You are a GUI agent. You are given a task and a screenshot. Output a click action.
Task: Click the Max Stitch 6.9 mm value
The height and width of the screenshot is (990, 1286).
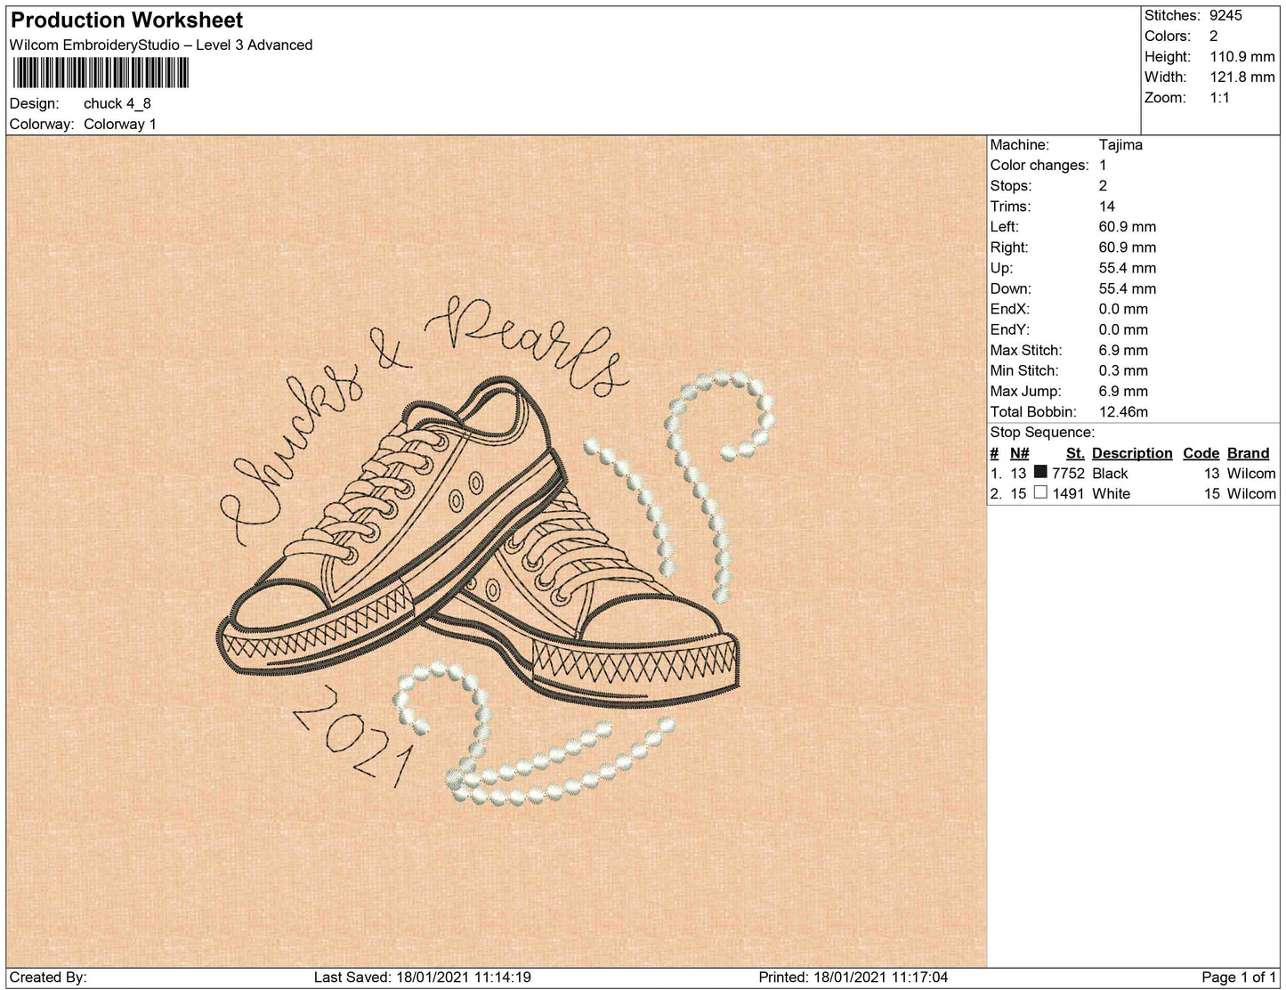point(1124,350)
